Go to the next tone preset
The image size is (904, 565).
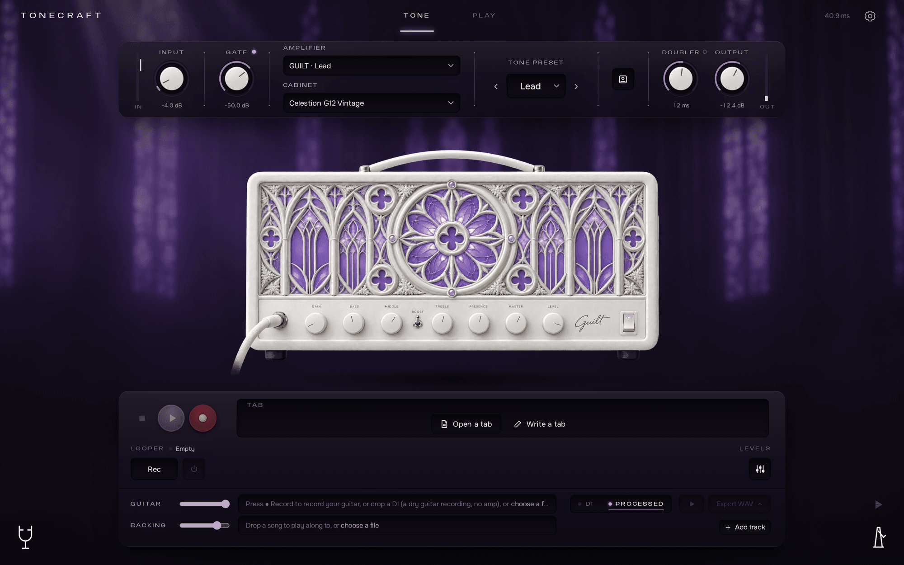tap(576, 86)
